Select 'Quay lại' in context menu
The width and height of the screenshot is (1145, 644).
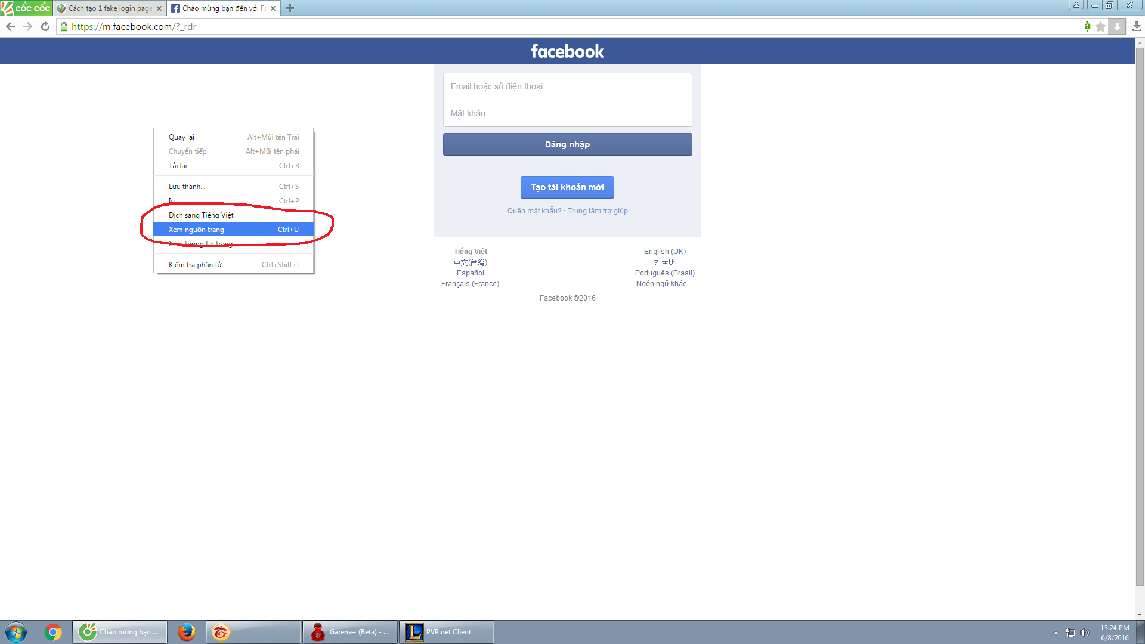(x=234, y=137)
